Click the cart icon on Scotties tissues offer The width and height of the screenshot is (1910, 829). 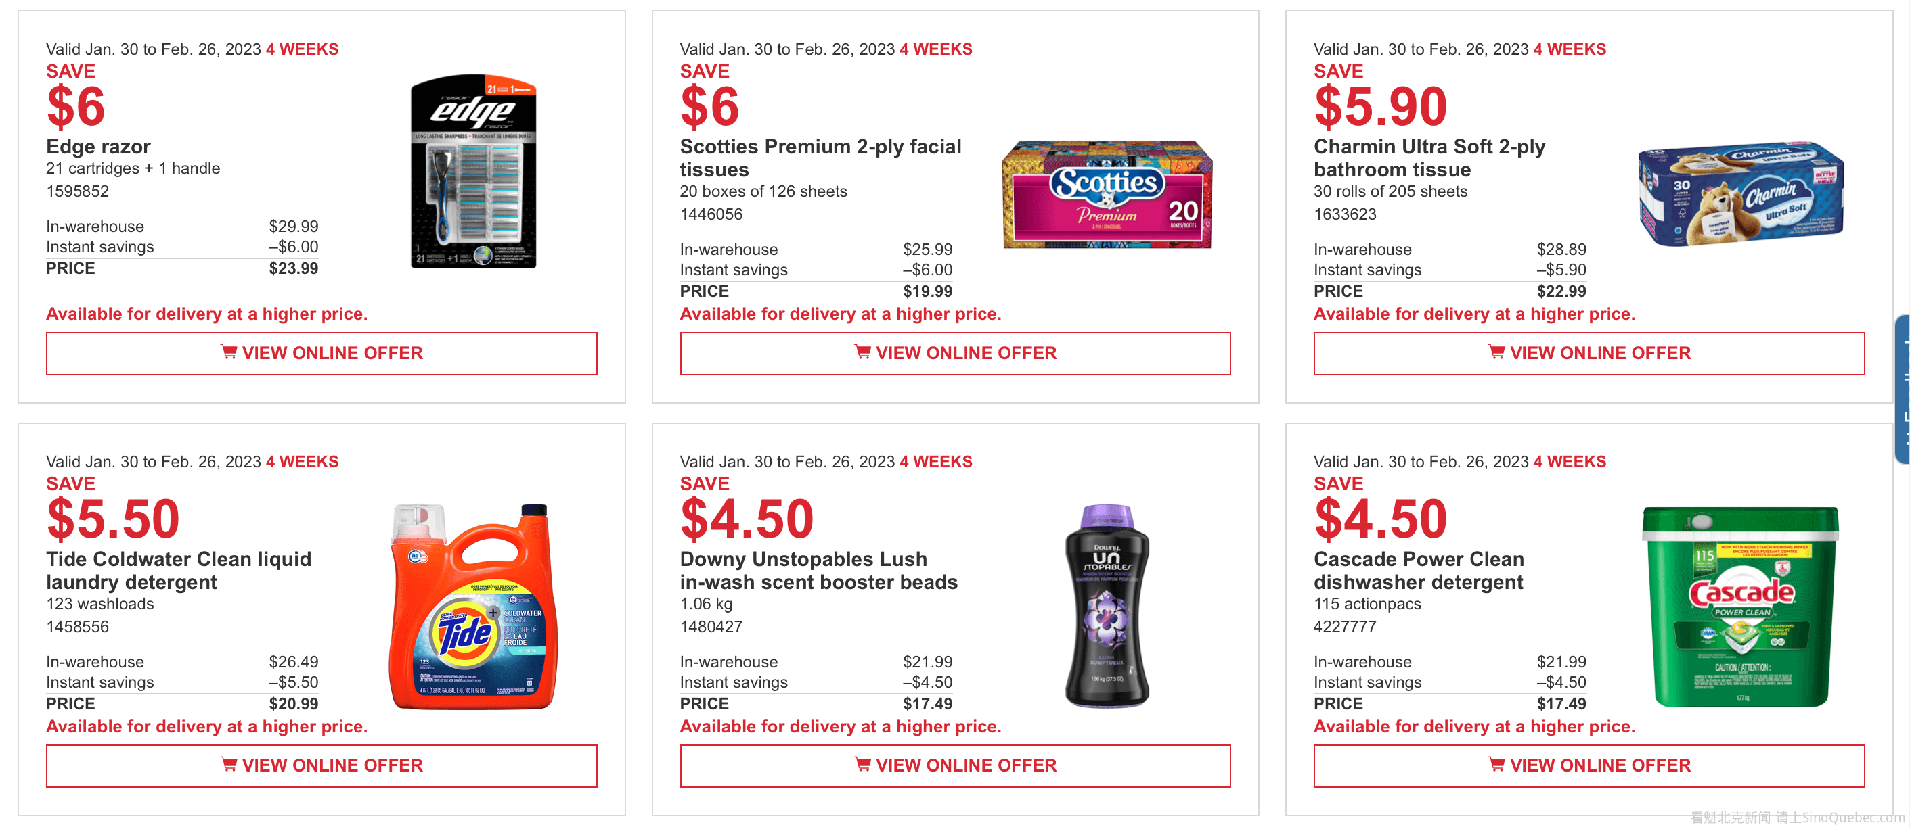862,352
